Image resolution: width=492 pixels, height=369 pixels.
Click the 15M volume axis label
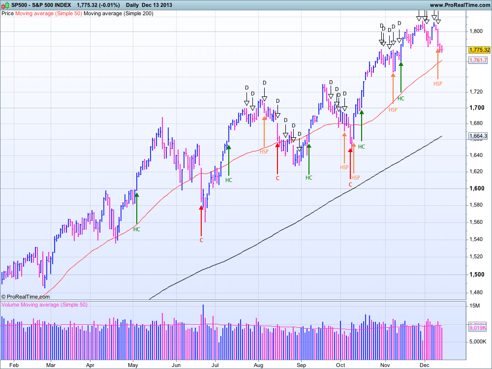[474, 306]
